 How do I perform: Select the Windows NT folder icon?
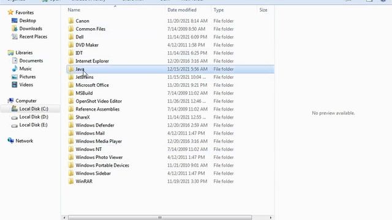[x=71, y=149]
